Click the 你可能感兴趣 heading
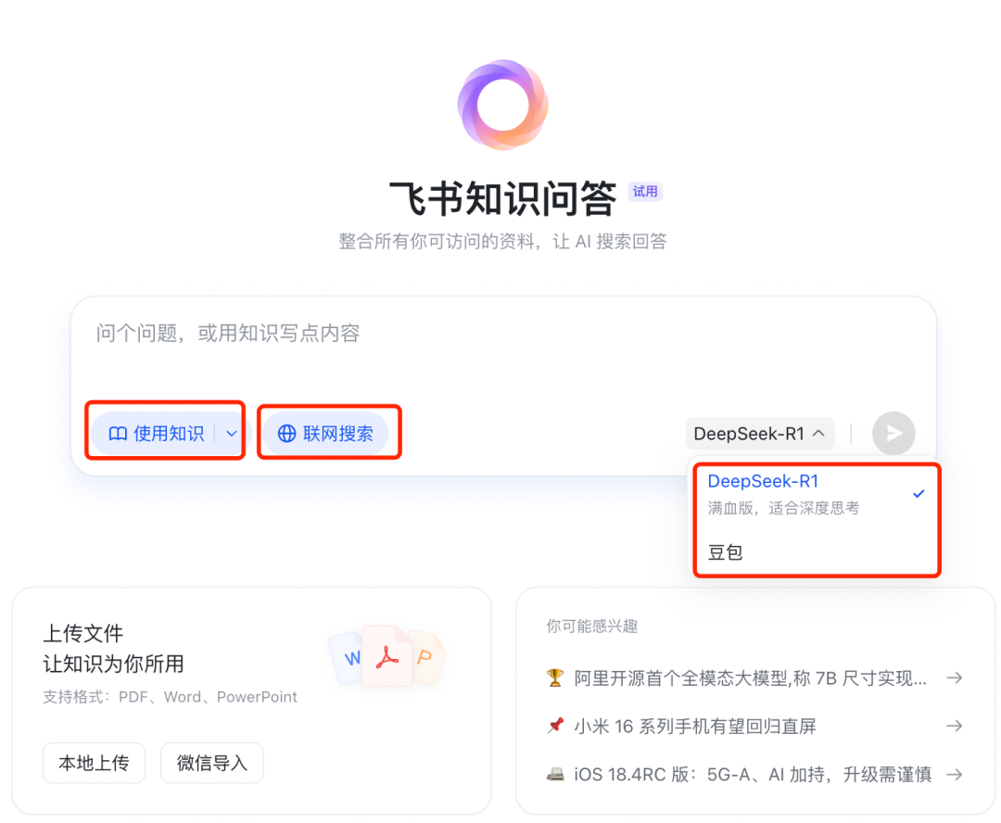The width and height of the screenshot is (1001, 823). [591, 627]
